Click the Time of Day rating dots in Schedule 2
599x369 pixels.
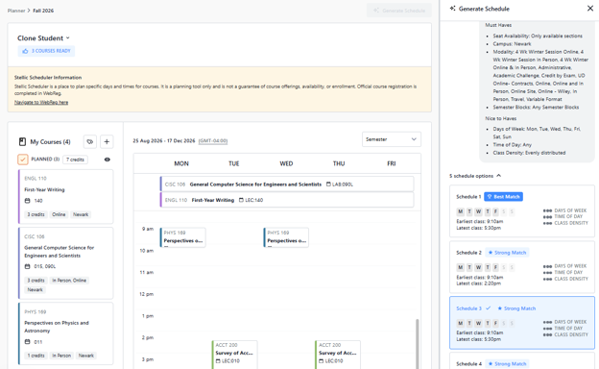tap(547, 273)
